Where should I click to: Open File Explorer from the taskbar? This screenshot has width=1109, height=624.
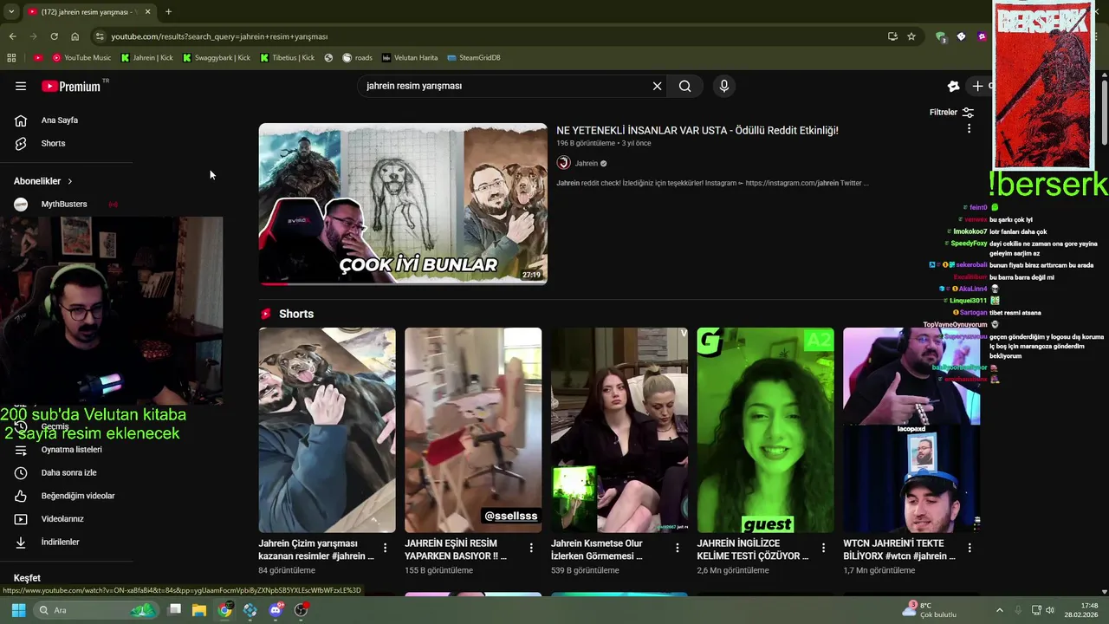pyautogui.click(x=199, y=610)
